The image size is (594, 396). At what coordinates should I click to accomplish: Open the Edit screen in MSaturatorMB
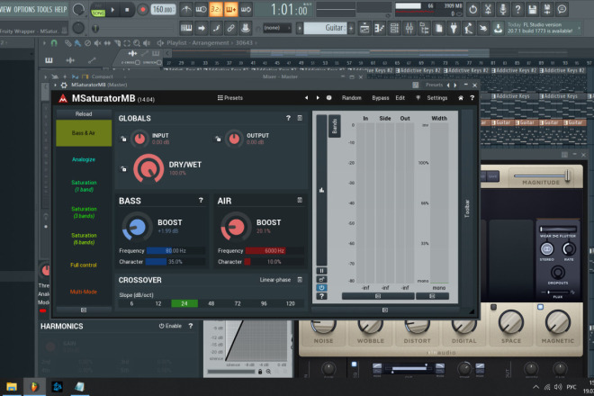(400, 98)
